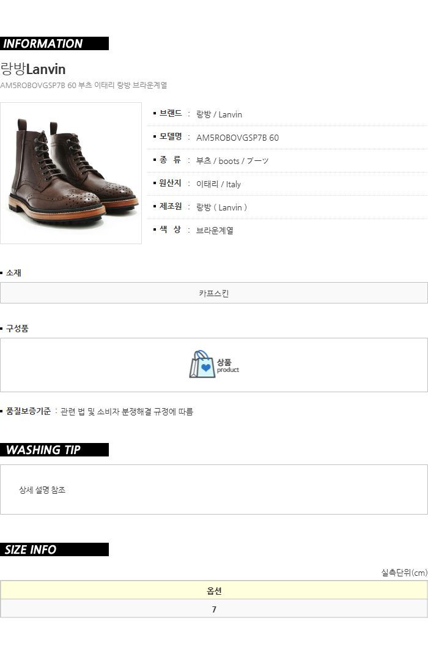Click the 실측단위(cm) unit label
428x670 pixels.
(x=404, y=572)
